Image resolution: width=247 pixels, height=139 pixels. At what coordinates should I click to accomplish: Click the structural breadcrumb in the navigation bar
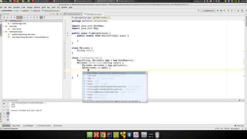(x=35, y=10)
